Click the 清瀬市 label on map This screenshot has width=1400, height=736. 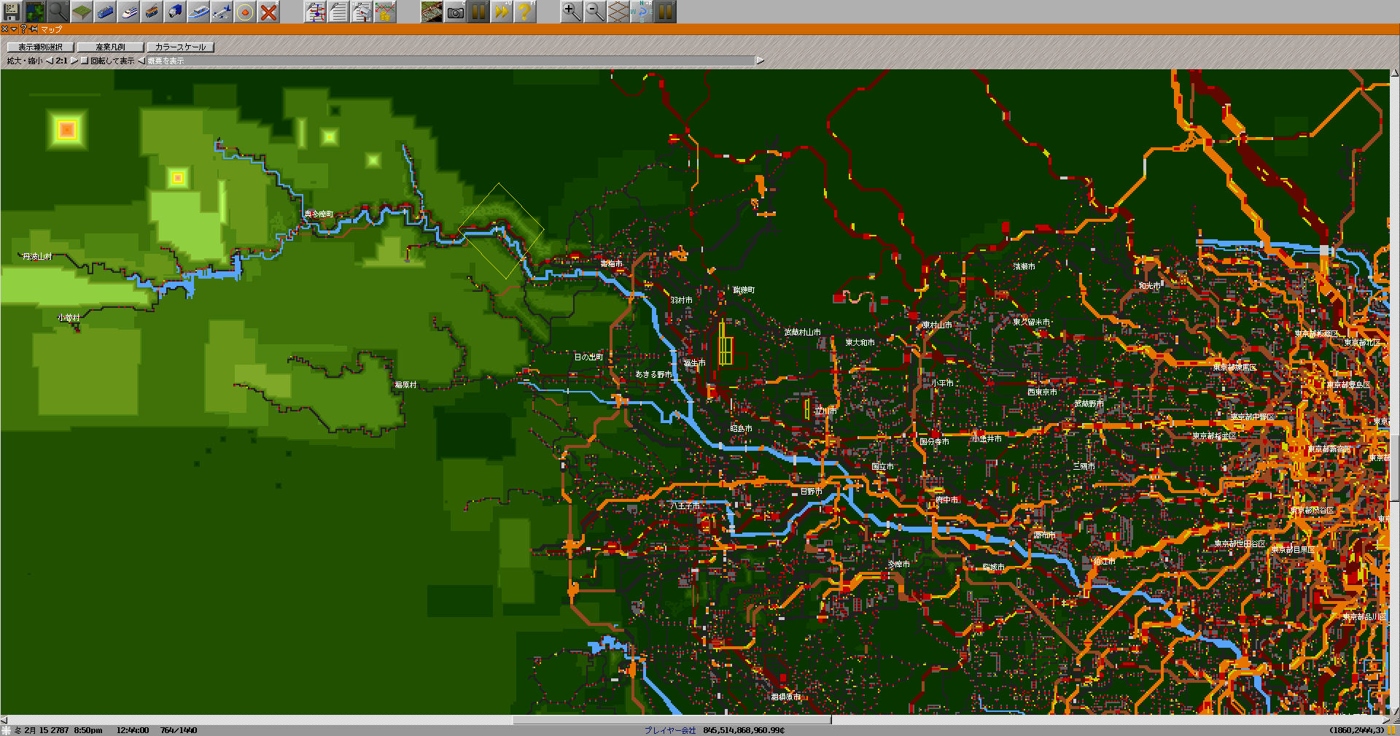[1024, 266]
